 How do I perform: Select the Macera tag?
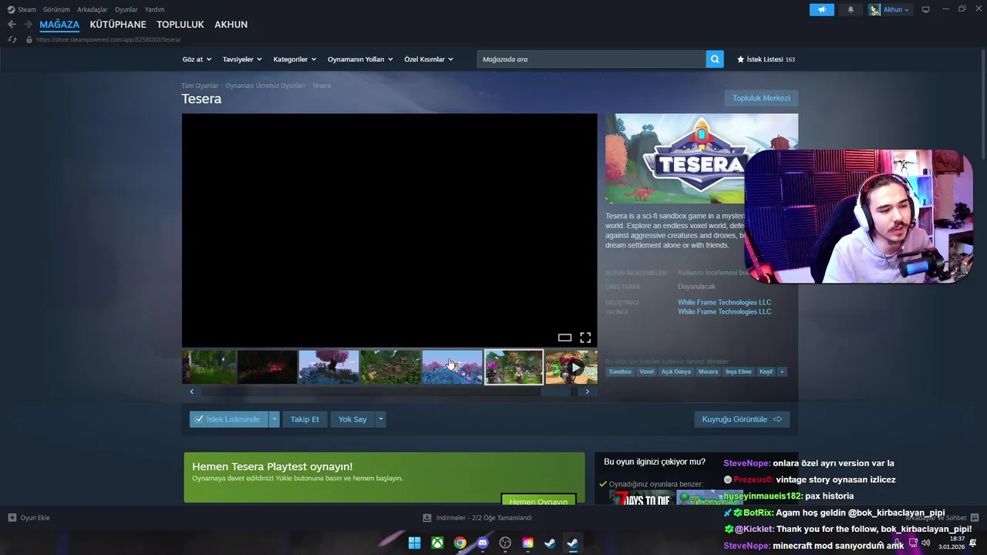pos(708,372)
